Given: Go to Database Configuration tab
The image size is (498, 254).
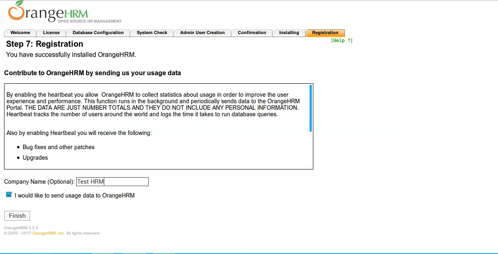Looking at the screenshot, I should tap(98, 33).
